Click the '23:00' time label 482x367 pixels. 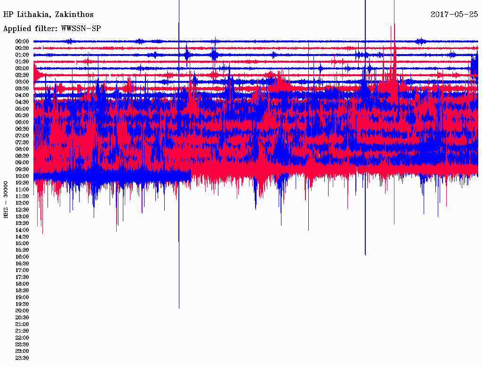(22, 351)
